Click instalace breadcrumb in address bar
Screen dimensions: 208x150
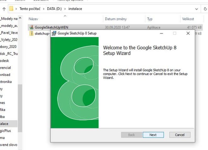[x=75, y=9]
